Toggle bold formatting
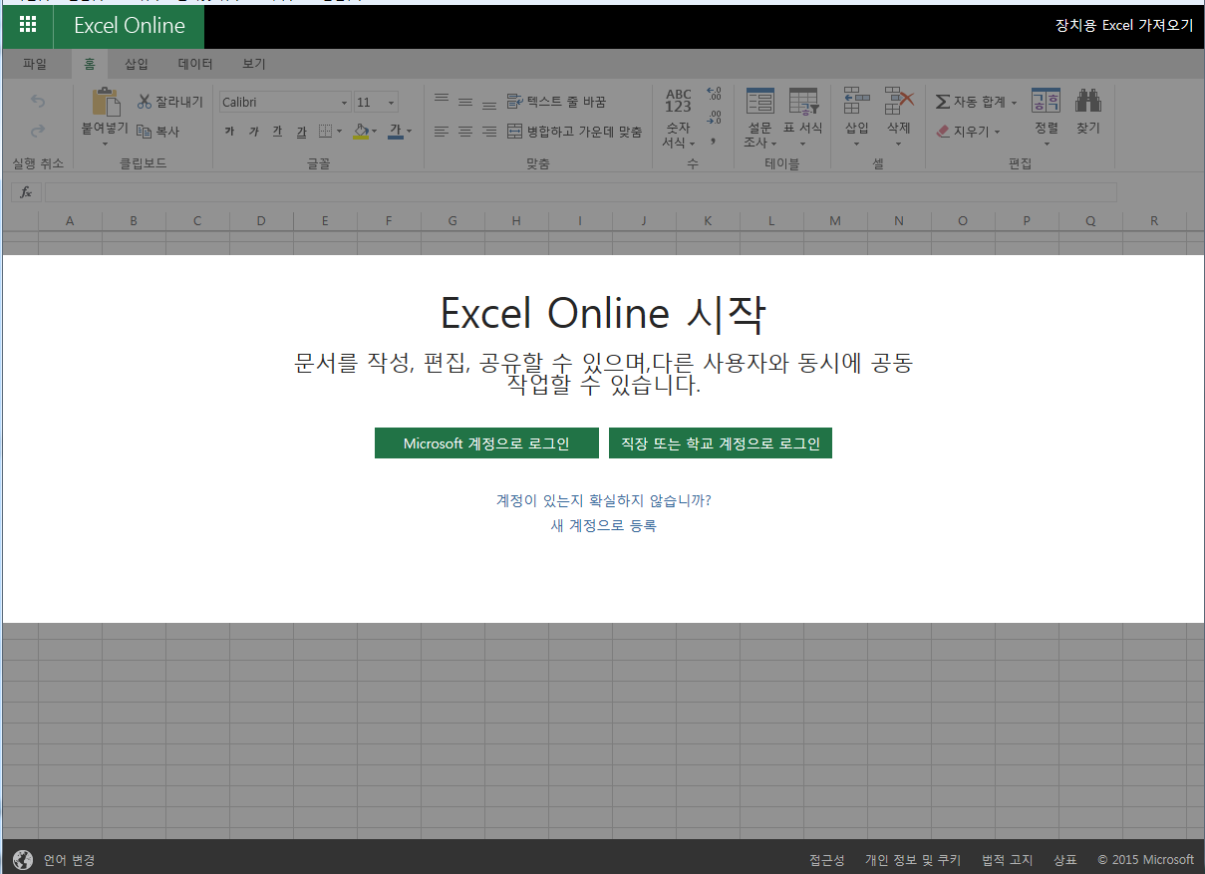 (x=229, y=131)
